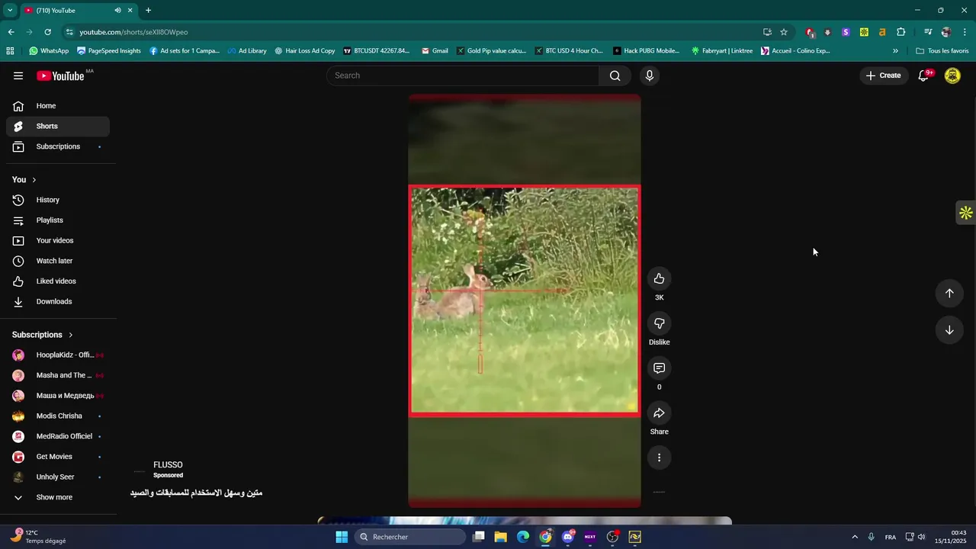Click the Create button
The width and height of the screenshot is (976, 549).
point(883,75)
